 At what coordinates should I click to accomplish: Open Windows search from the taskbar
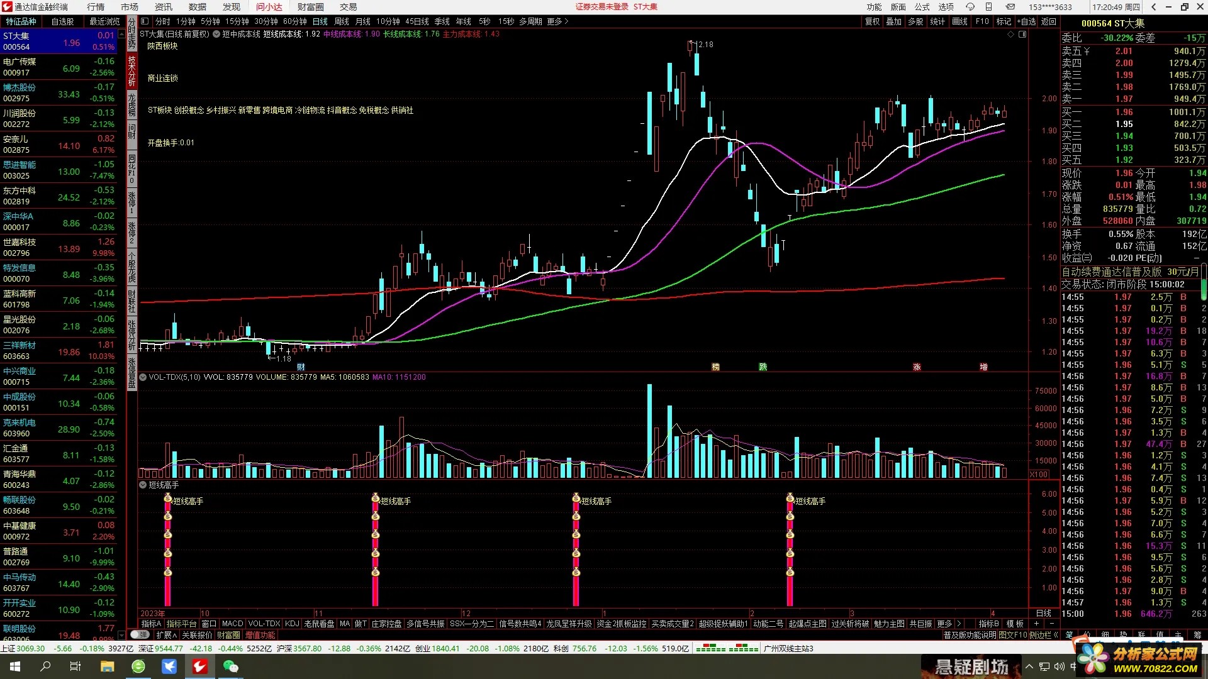point(45,666)
